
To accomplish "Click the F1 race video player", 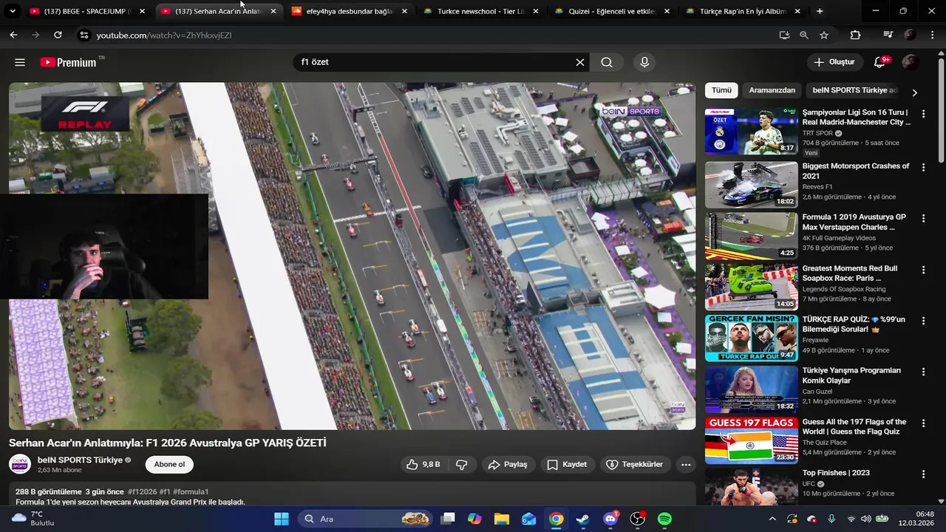I will pos(352,256).
